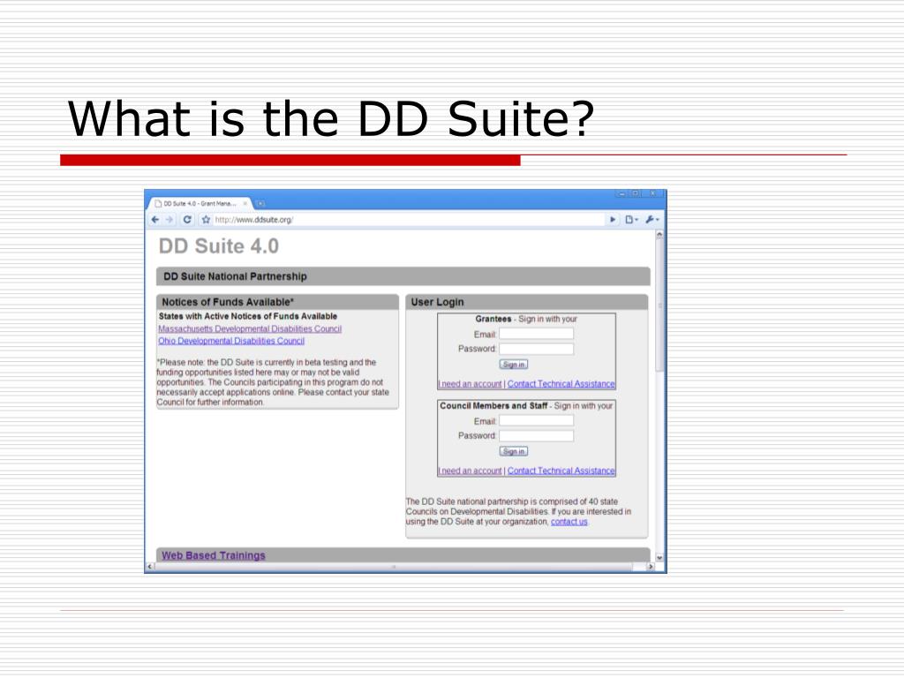Close the DD Suite 4.0 tab

[x=245, y=204]
